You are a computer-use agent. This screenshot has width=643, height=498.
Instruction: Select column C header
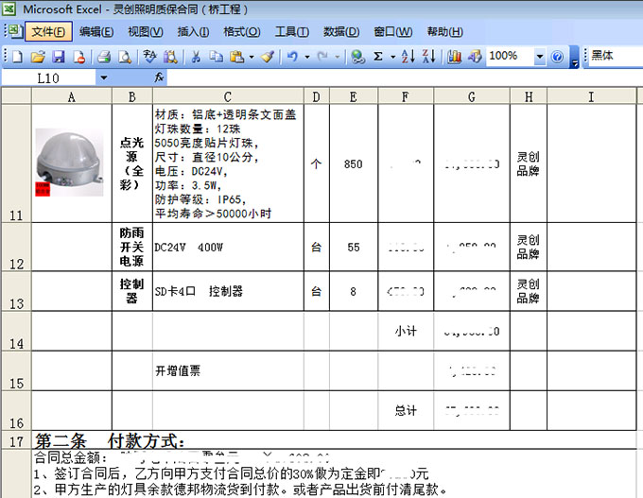227,96
